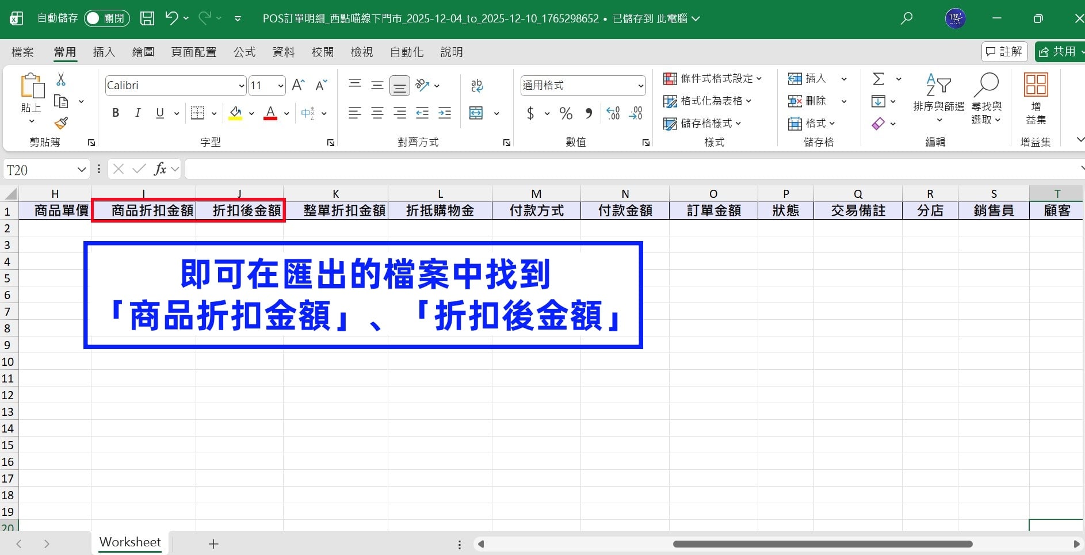The image size is (1085, 555).
Task: Click the Comments button
Action: tap(1004, 52)
